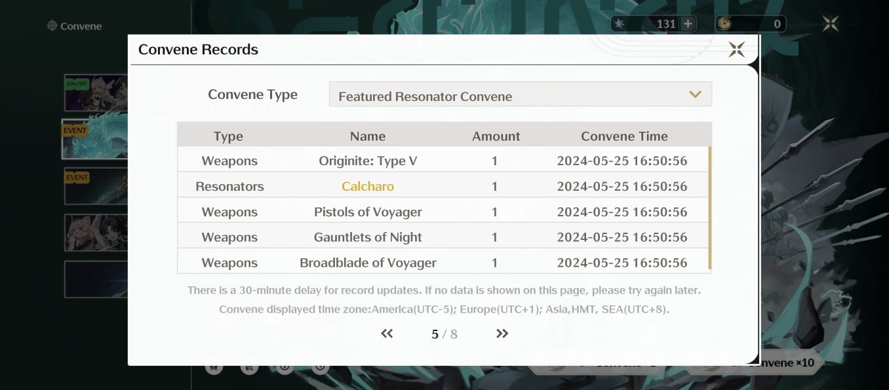Open the Convene Type dropdown

click(x=520, y=94)
